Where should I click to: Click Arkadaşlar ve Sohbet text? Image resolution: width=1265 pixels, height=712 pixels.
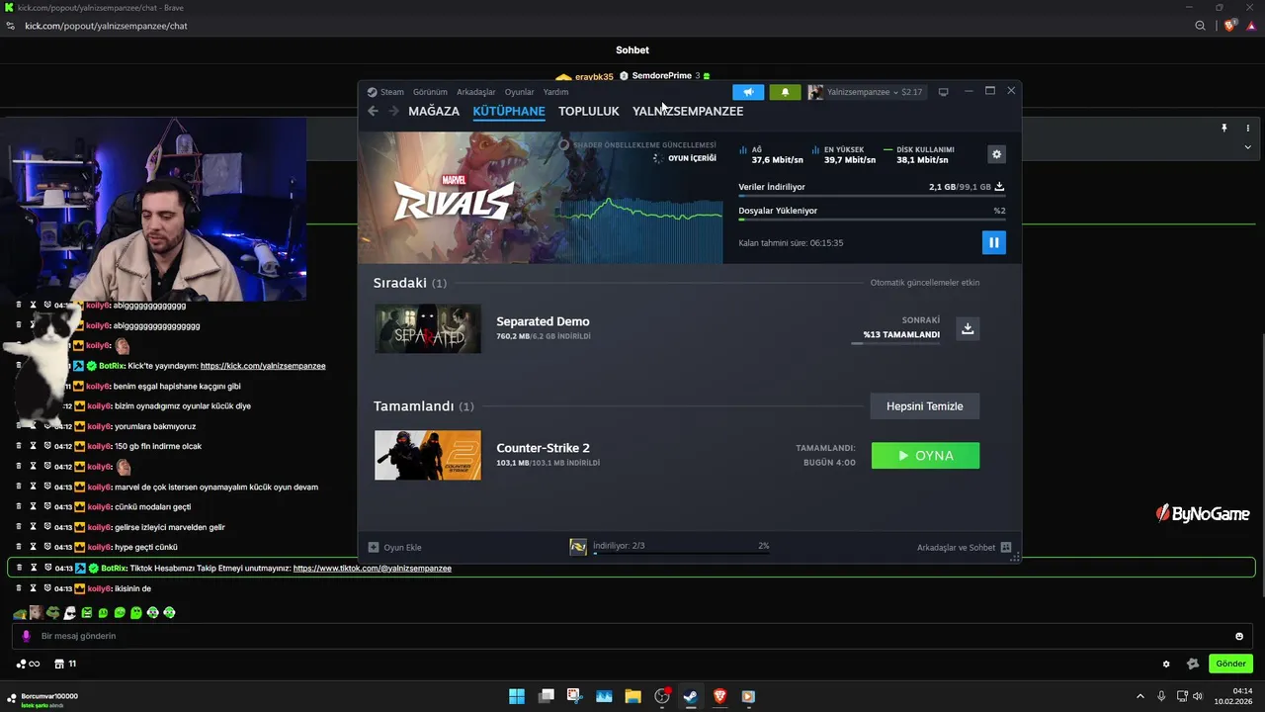click(956, 547)
